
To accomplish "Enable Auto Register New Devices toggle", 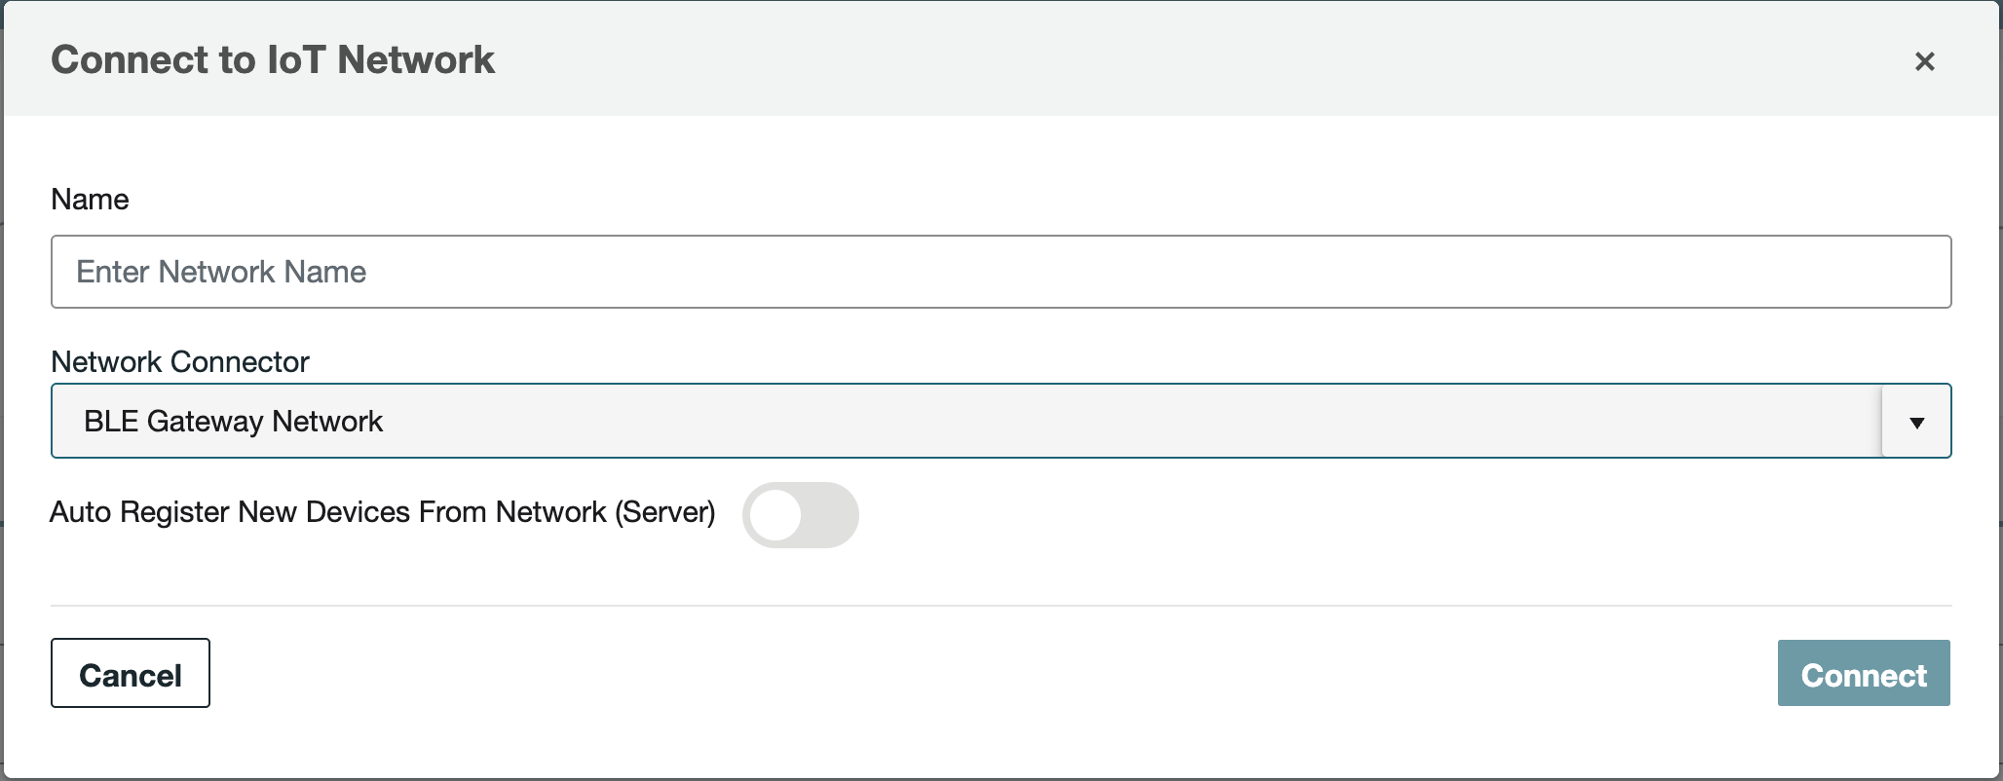I will pos(800,515).
